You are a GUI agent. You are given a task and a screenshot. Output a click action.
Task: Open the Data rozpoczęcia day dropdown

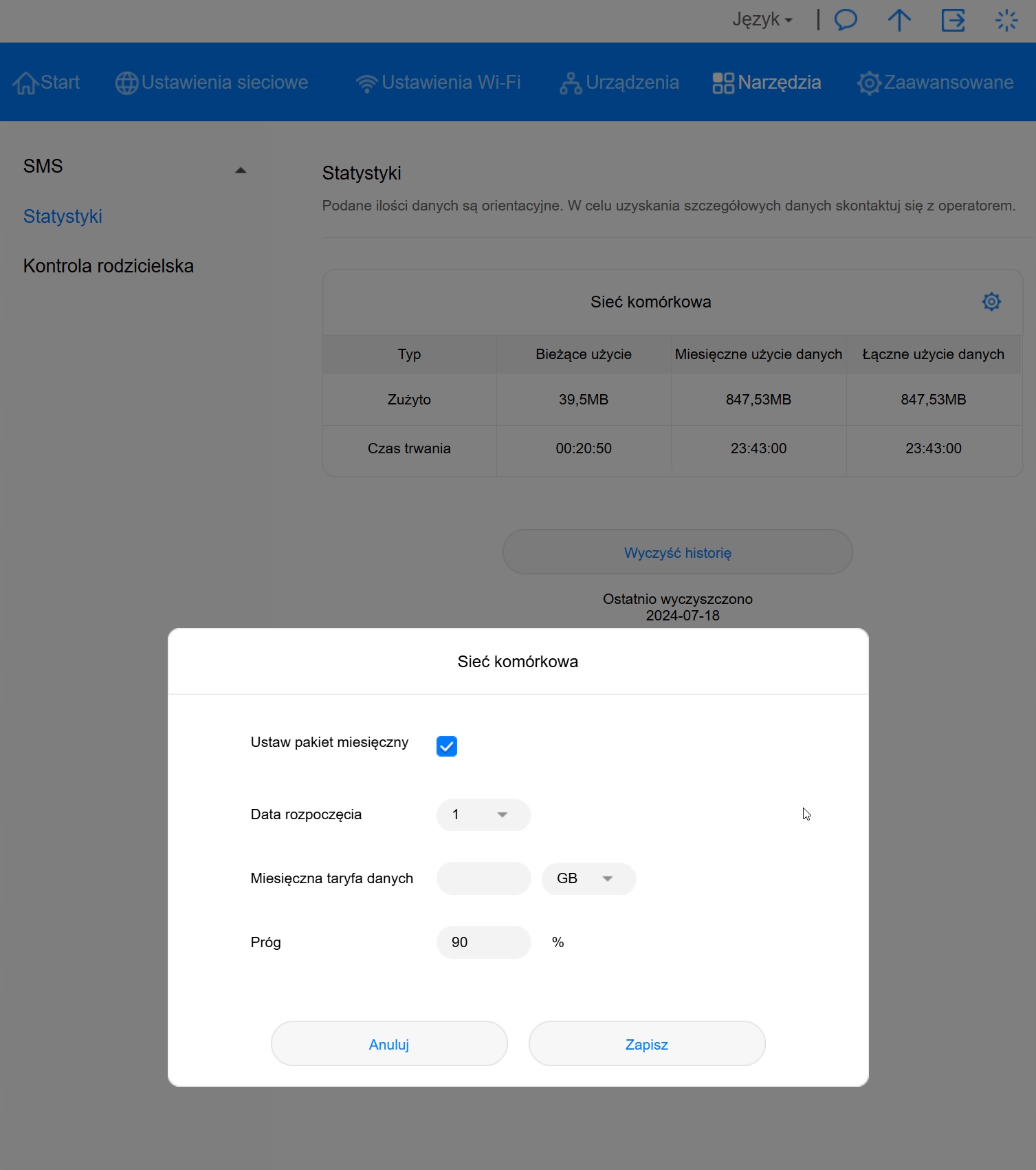click(x=483, y=814)
